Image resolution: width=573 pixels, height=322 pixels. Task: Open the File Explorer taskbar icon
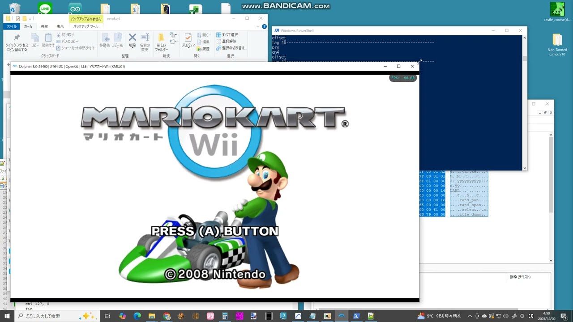click(x=152, y=316)
